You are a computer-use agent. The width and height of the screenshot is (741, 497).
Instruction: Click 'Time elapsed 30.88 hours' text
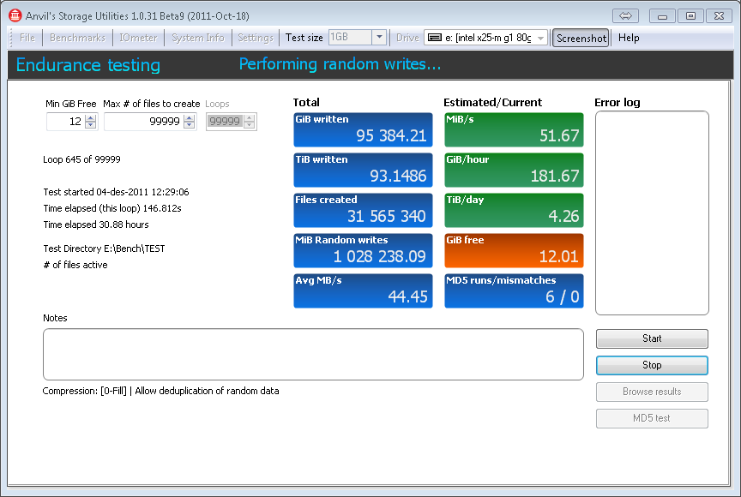coord(96,225)
